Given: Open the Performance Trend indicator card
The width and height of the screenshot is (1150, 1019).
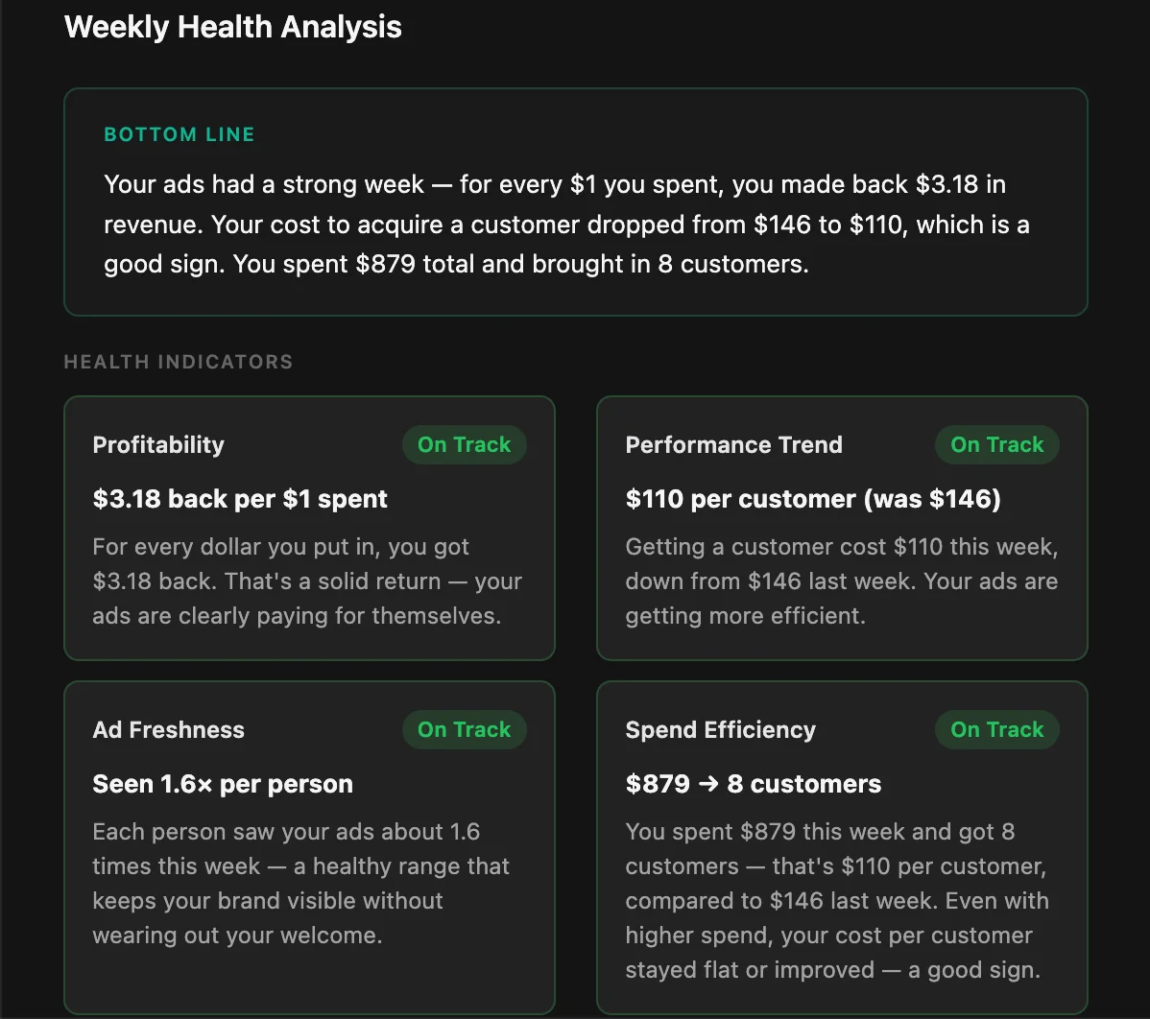Looking at the screenshot, I should 842,528.
